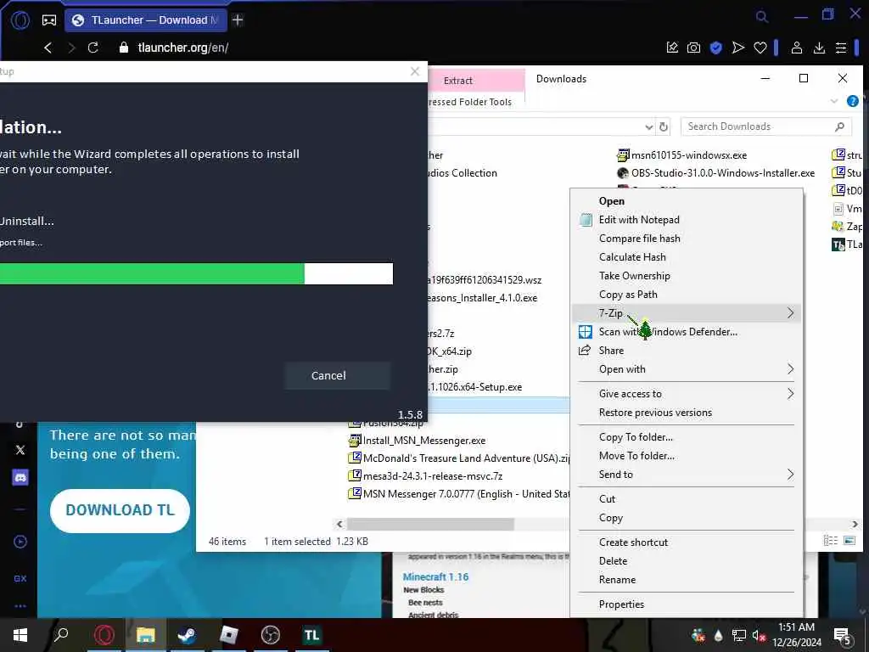This screenshot has width=869, height=652.
Task: Click the scroll right arrow in Explorer
Action: [x=855, y=524]
